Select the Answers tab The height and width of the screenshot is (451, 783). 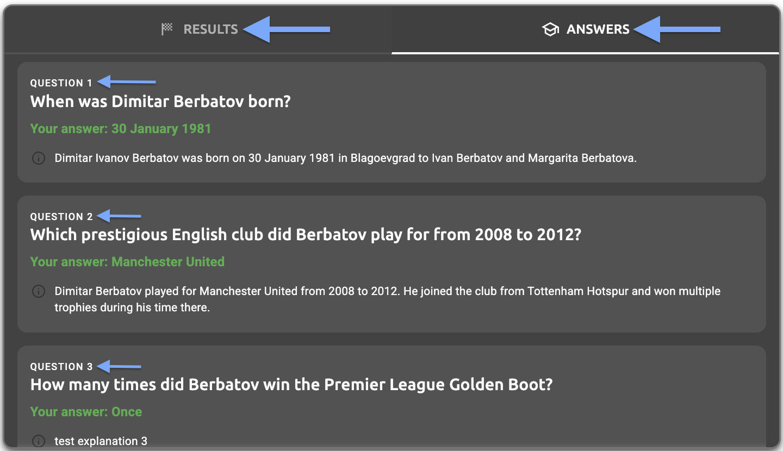(x=598, y=29)
